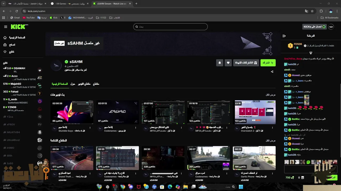
Task: Open options menu for the Overwatch 2 video
Action: point(272,128)
